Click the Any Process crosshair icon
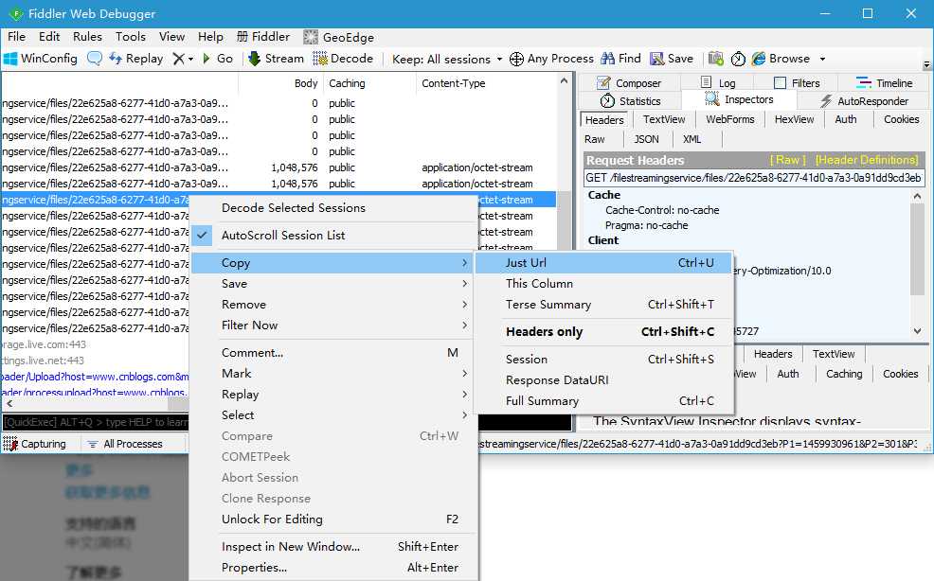 (x=516, y=59)
